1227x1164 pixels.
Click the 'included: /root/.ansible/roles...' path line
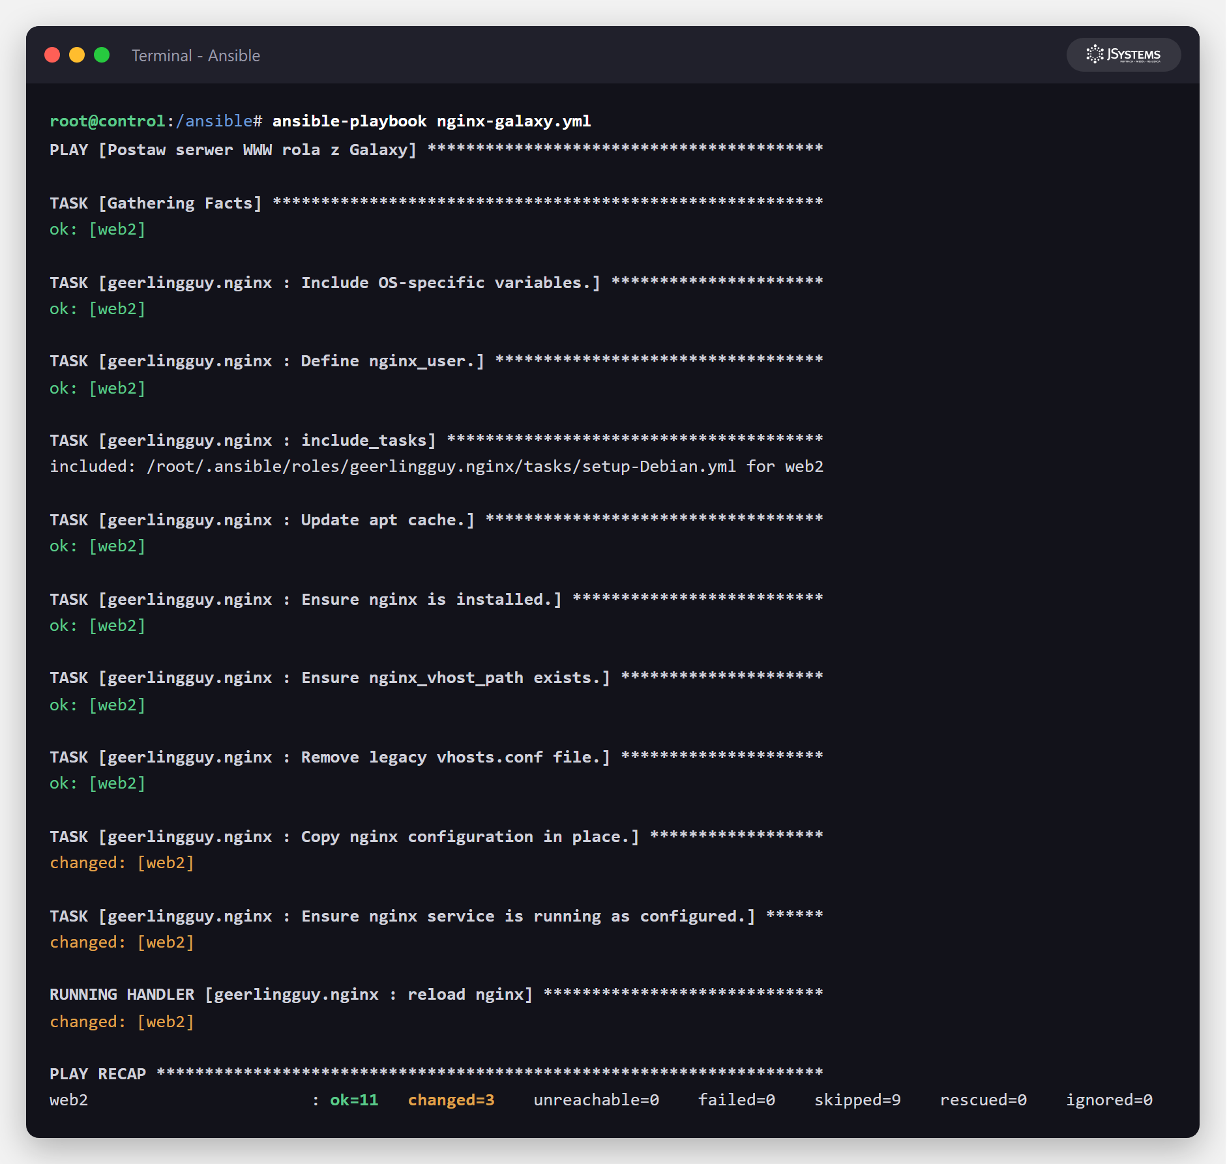436,467
